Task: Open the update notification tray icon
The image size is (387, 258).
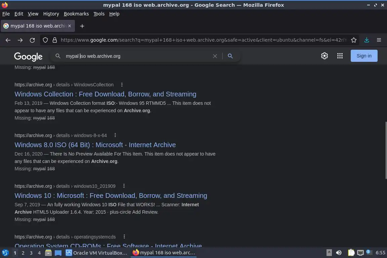Action: click(368, 252)
